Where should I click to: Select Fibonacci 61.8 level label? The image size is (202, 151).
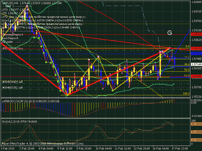(187, 75)
